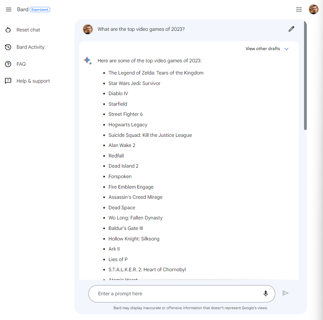This screenshot has width=323, height=320.
Task: Click the Experiment badge next to Bard
Action: (x=40, y=9)
